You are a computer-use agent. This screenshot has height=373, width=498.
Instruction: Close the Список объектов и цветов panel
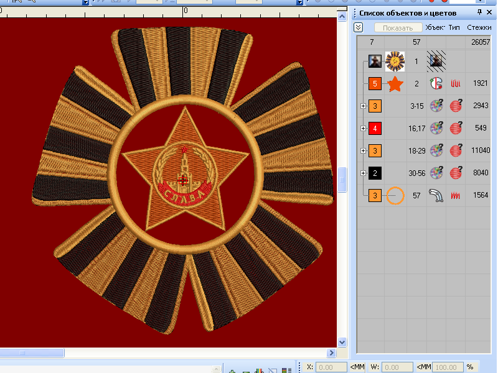[x=489, y=12]
